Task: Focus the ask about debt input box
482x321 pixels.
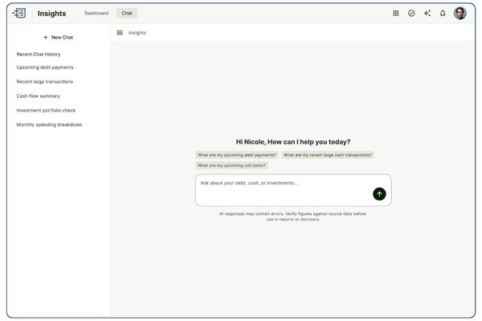Action: pos(293,190)
